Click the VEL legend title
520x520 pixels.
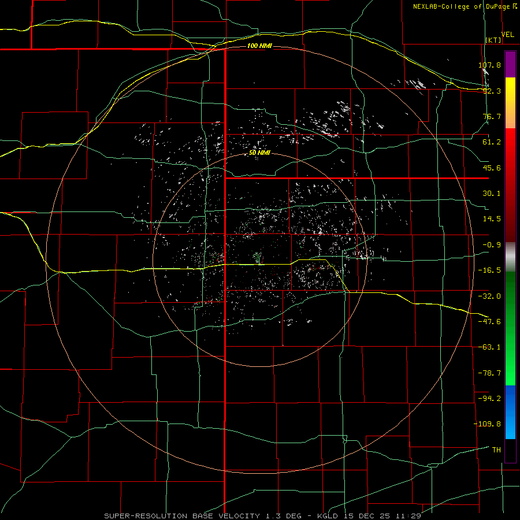coord(507,35)
